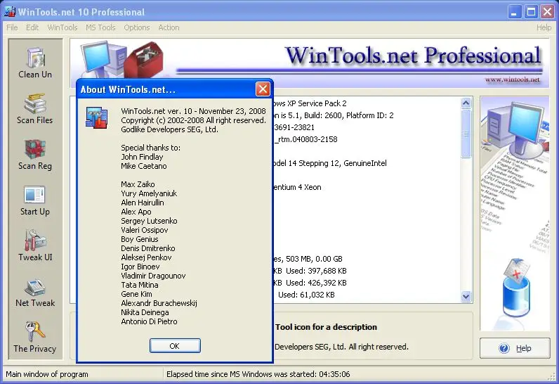Click the 'Vladimir Dragounov' name

pos(153,276)
